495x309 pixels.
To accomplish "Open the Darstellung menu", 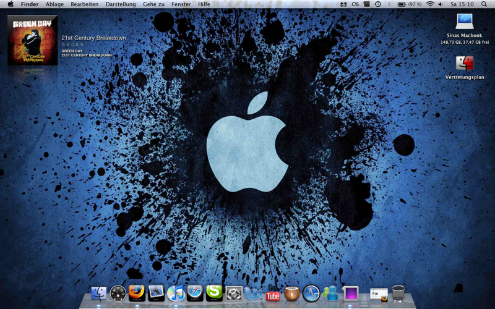I will click(121, 4).
